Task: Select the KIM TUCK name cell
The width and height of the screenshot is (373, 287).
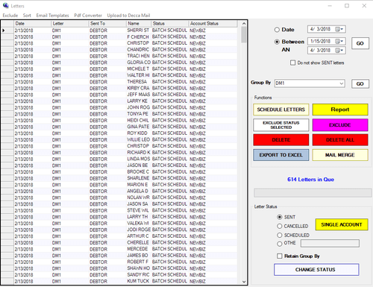Action: click(139, 281)
